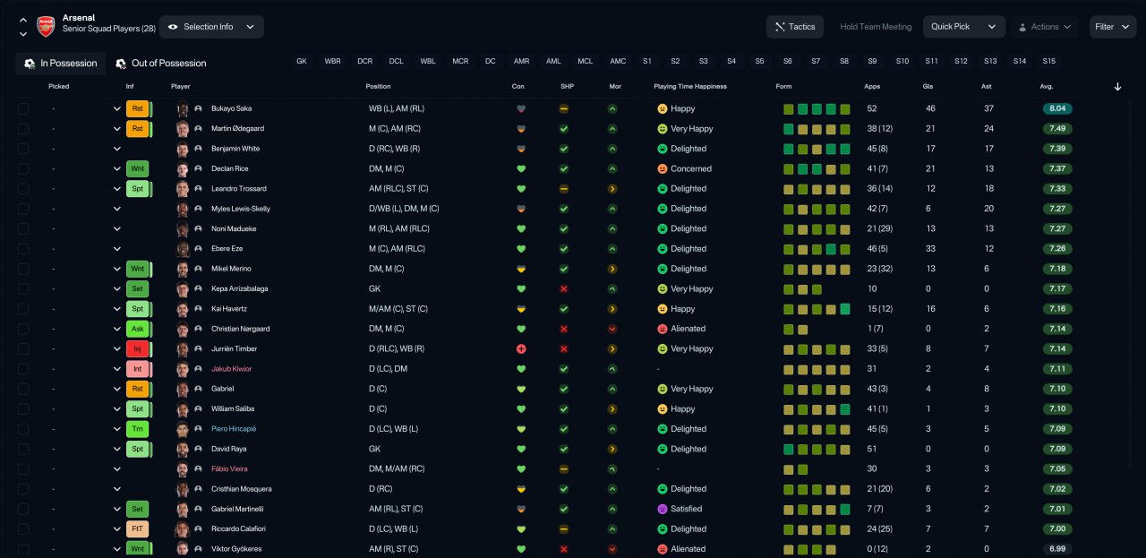Click Viktor Gyökeres's 6.99 average rating
The height and width of the screenshot is (558, 1146).
coord(1056,549)
